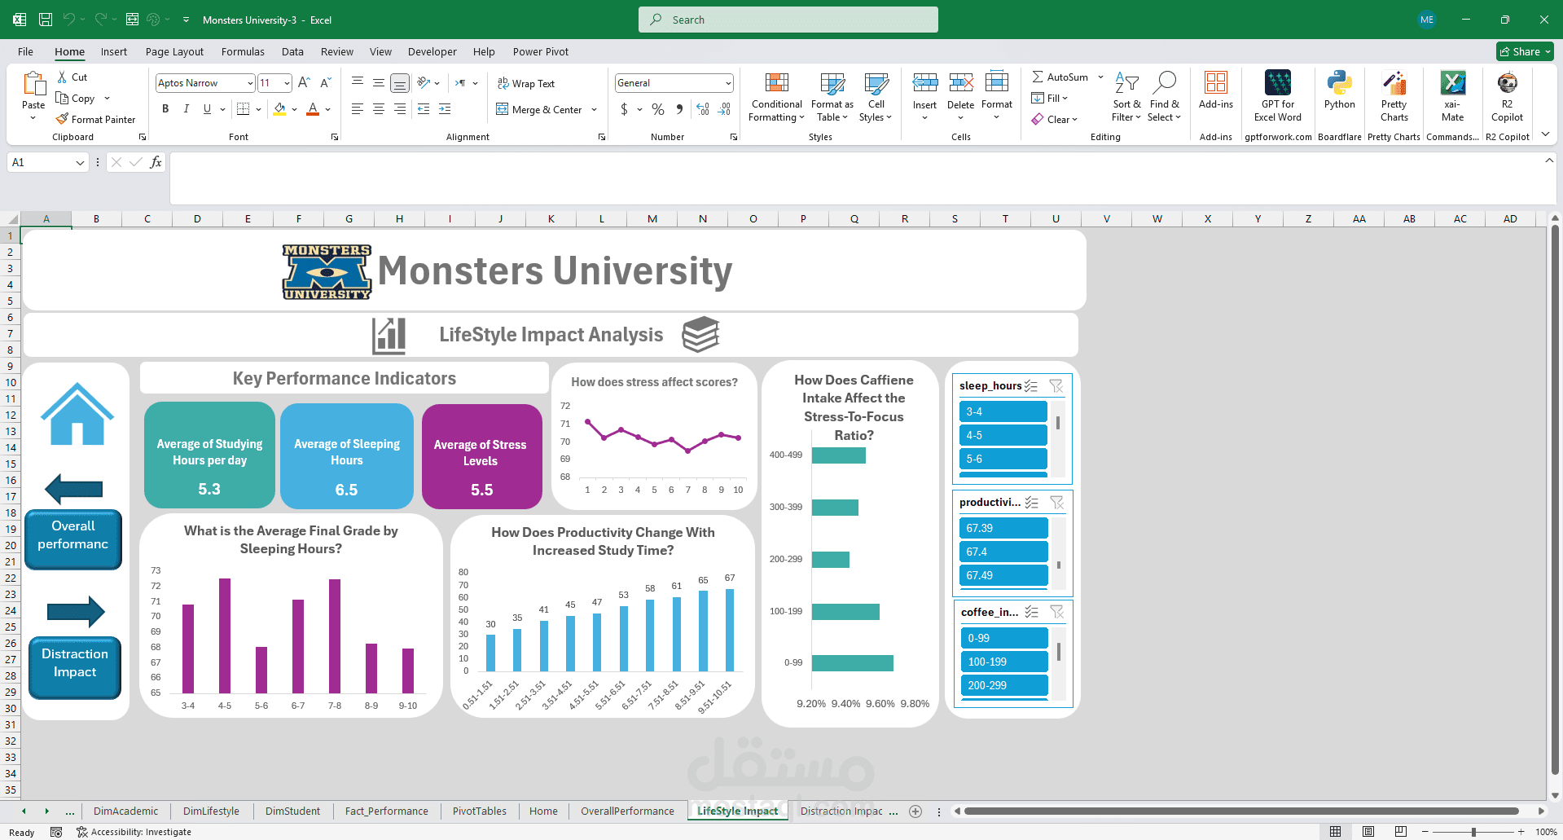Run AutoSum on the selected cell
1563x840 pixels.
coord(1060,77)
